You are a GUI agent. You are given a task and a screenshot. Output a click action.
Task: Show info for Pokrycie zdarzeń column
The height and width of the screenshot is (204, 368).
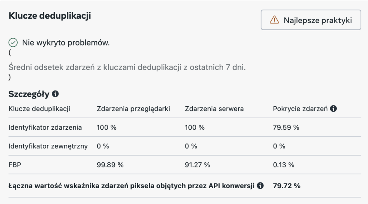click(x=333, y=108)
